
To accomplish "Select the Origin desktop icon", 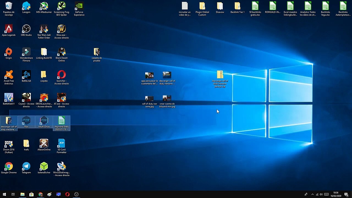I will (9, 53).
